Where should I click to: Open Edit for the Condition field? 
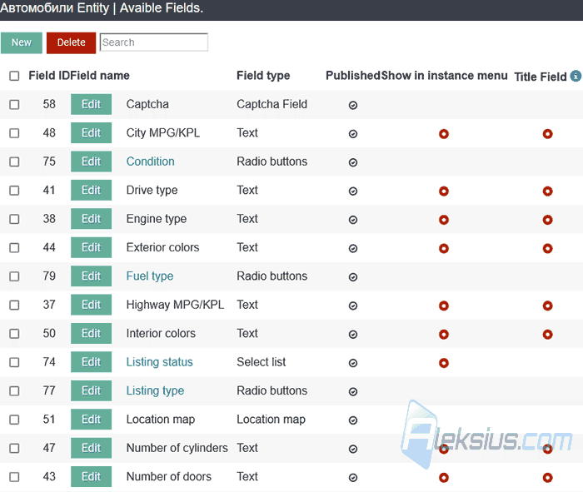click(91, 162)
